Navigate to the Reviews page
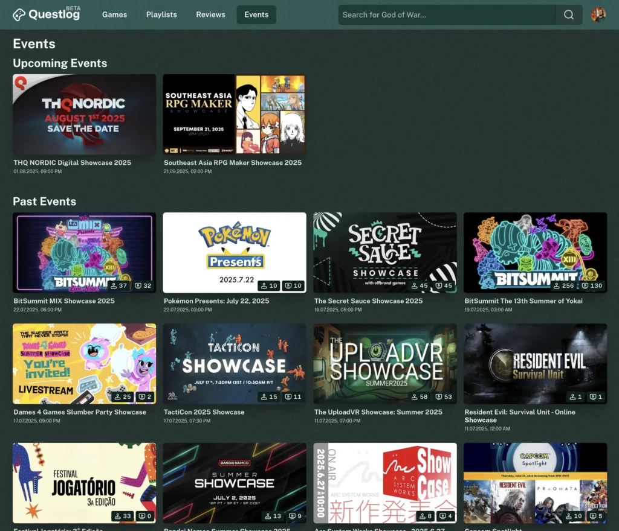 click(x=210, y=15)
